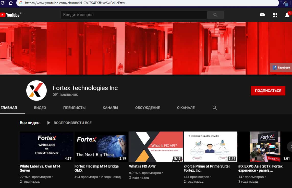The height and width of the screenshot is (188, 292).
Task: Open the ПЛЕЙЛИСТЫ tab
Action: (74, 108)
